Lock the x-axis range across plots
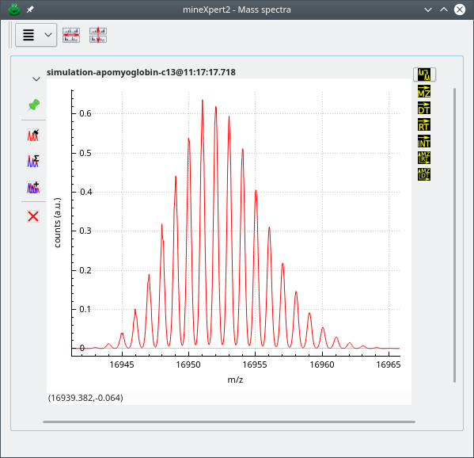The height and width of the screenshot is (458, 474). click(71, 35)
